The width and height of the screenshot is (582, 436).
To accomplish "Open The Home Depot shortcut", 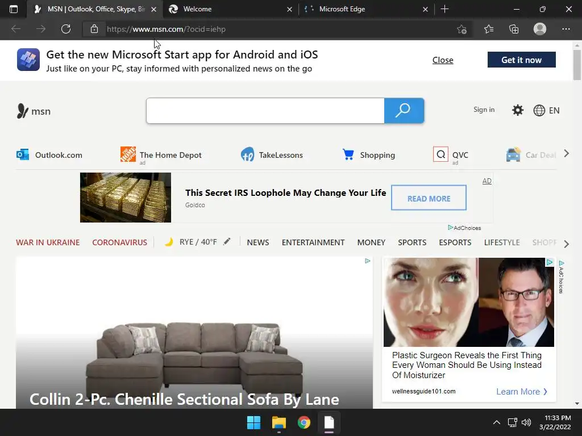I will click(x=161, y=155).
